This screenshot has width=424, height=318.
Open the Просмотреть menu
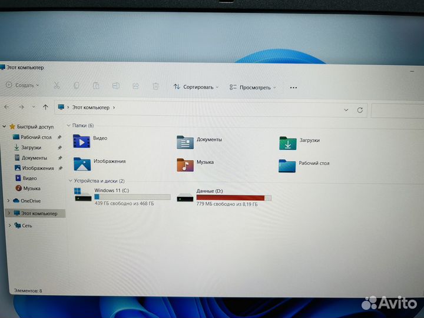253,88
